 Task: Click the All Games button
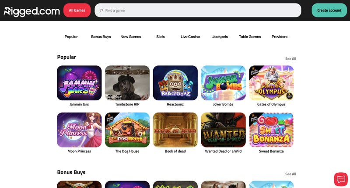[x=77, y=10]
